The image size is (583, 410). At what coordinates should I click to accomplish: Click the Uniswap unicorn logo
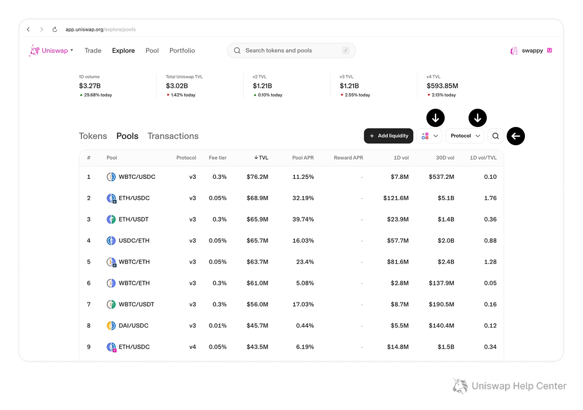tap(34, 51)
